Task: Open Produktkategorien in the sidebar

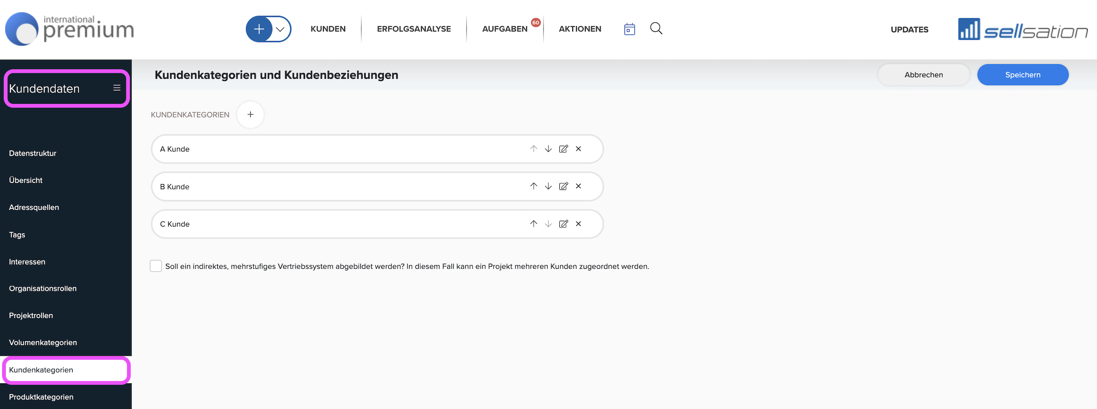Action: tap(41, 397)
